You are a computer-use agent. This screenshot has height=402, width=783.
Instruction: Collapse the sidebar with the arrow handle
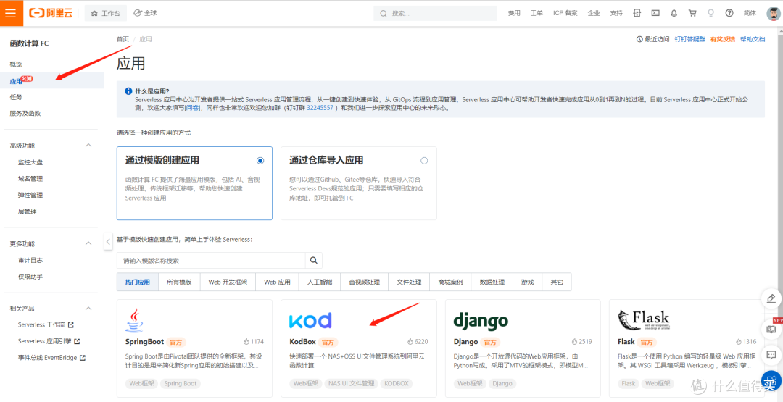click(x=108, y=242)
